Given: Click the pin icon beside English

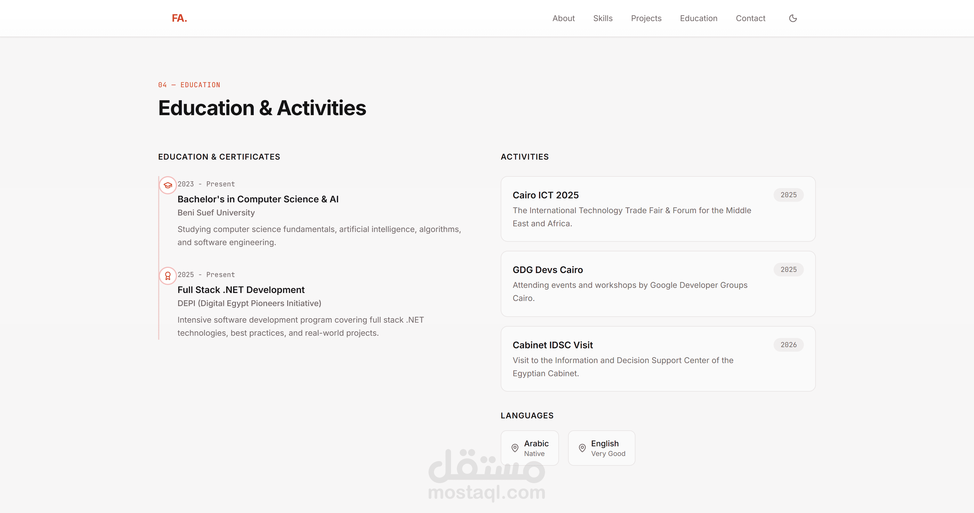Looking at the screenshot, I should [x=582, y=448].
